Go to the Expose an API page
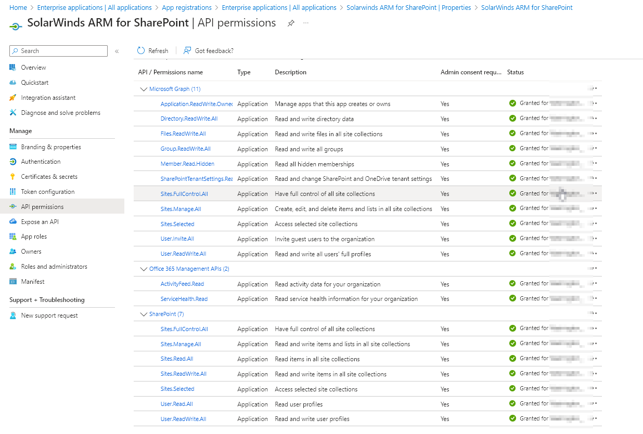Viewport: 643px width, 434px height. (x=40, y=222)
